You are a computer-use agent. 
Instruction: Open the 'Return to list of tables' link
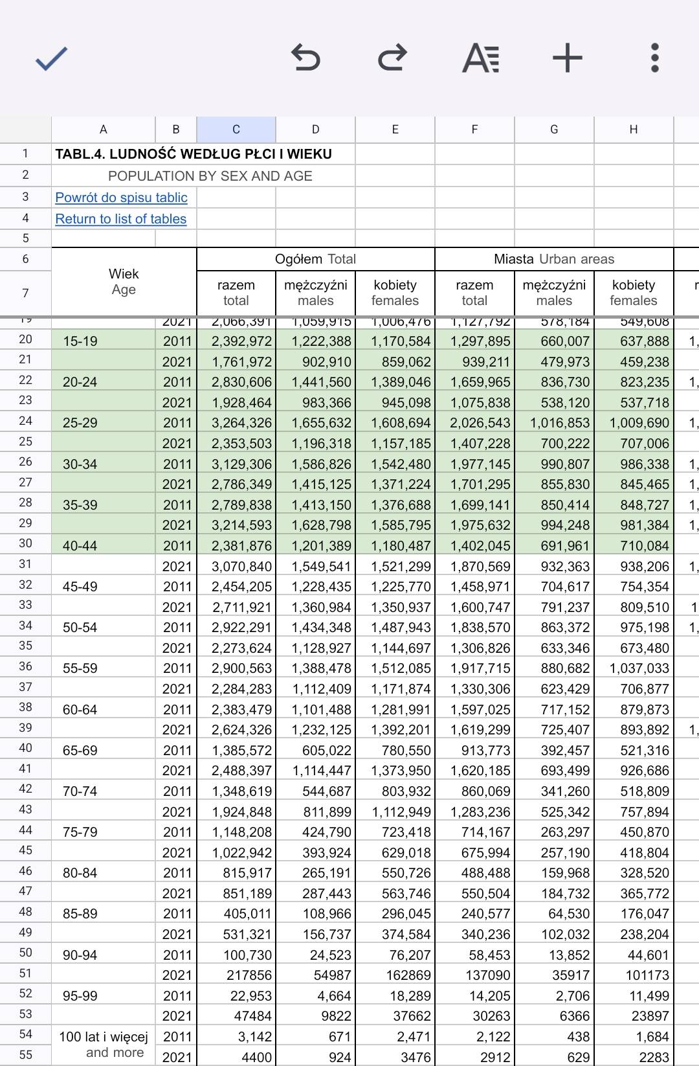[120, 219]
